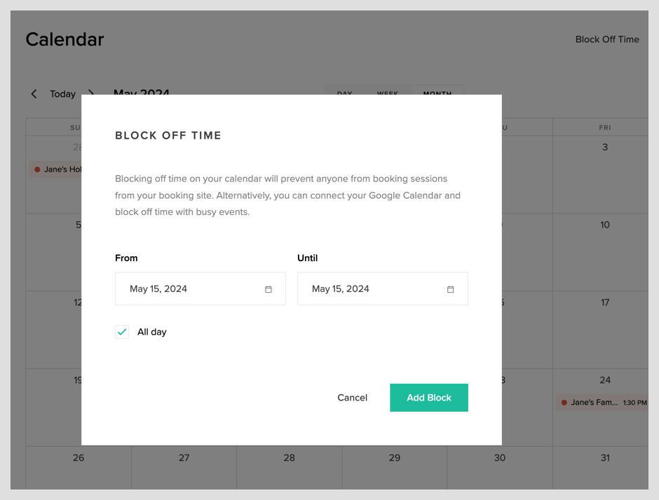Jump to Today in calendar

(x=62, y=94)
